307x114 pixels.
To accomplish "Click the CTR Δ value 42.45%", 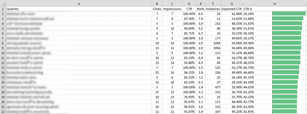I will click(x=249, y=112).
